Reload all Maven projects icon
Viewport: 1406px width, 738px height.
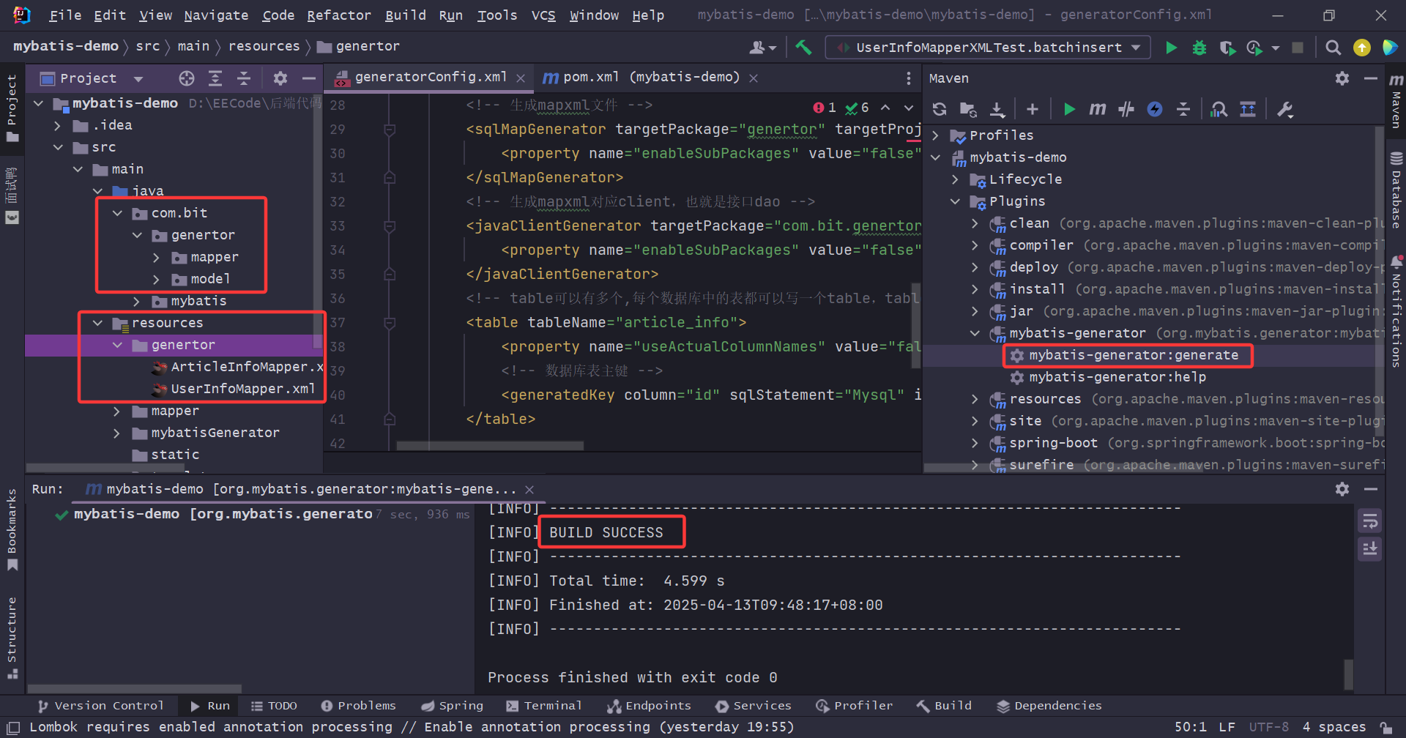(940, 110)
